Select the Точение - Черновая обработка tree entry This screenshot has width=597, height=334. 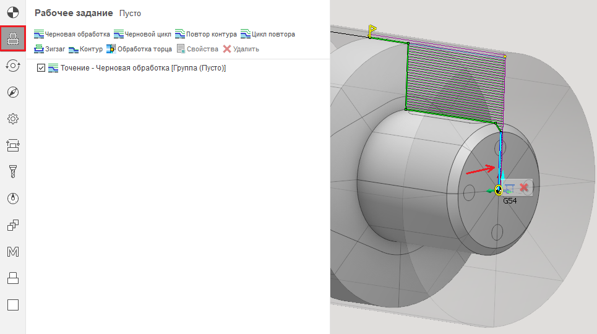click(x=142, y=68)
